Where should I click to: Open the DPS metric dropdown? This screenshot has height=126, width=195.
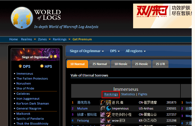pyautogui.click(x=115, y=51)
